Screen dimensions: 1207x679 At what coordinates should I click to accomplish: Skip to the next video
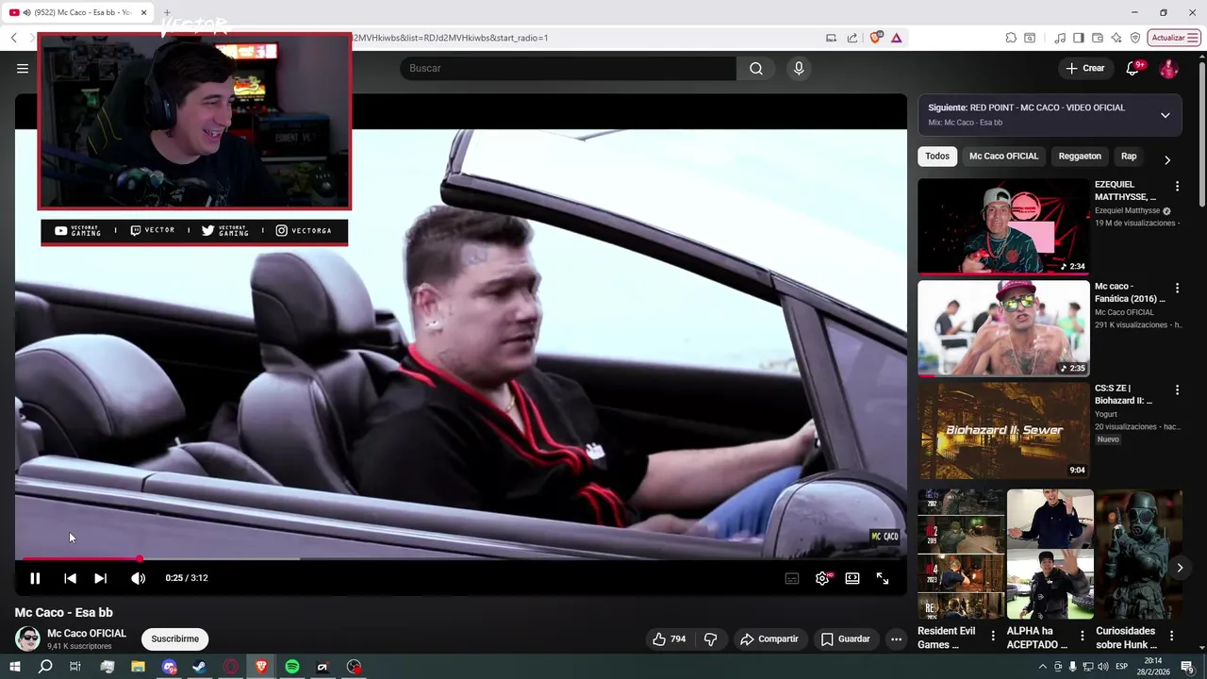tap(100, 578)
